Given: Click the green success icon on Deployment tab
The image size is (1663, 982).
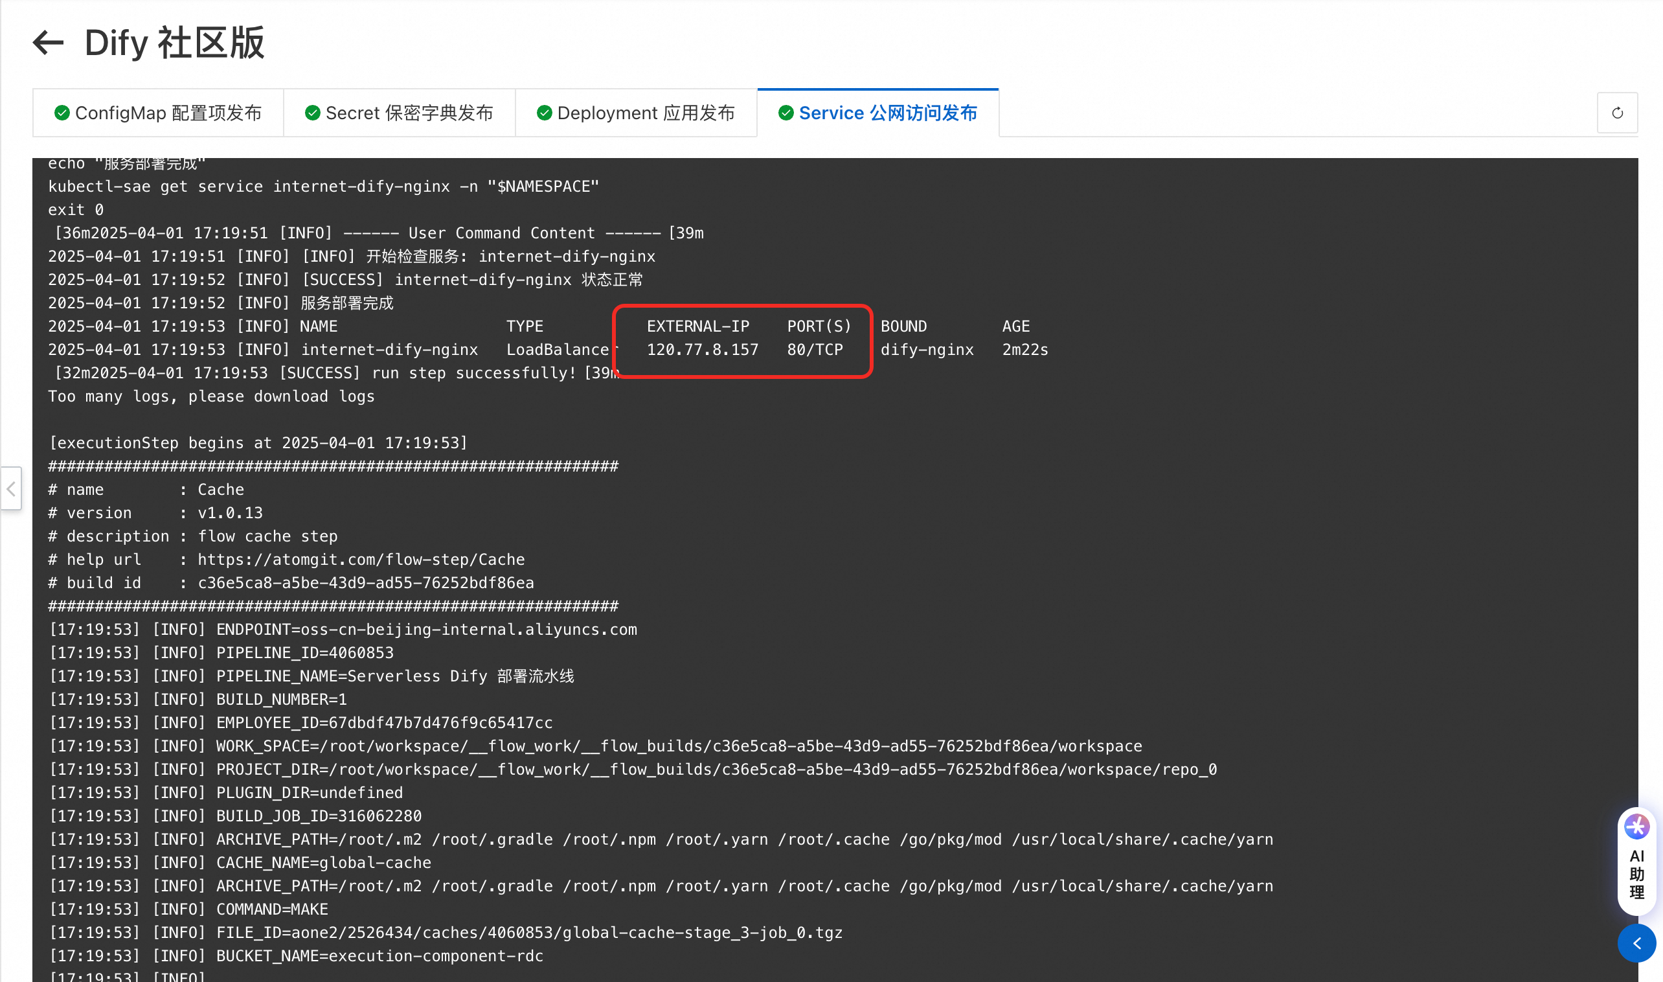Looking at the screenshot, I should [x=543, y=113].
